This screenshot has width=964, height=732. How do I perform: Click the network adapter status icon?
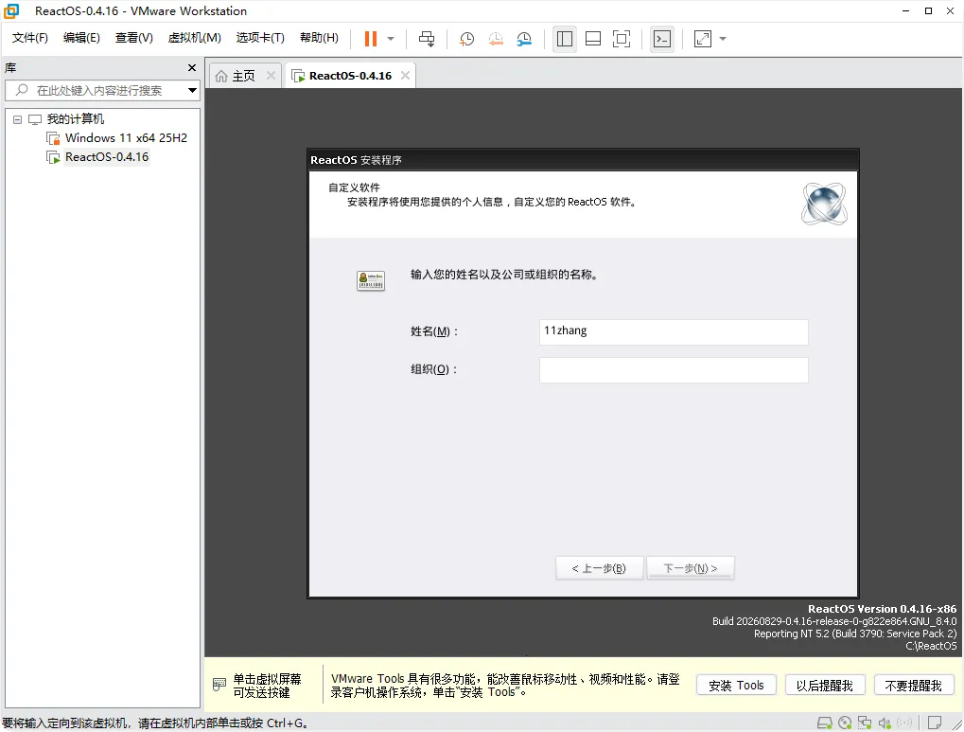pos(865,723)
